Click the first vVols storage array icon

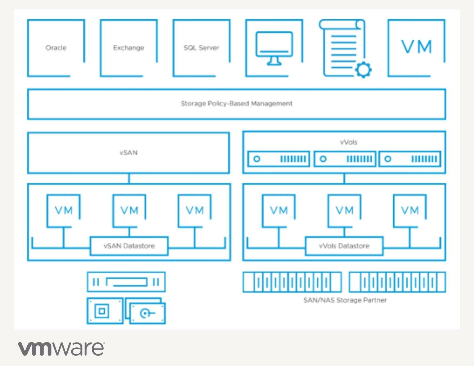tap(279, 159)
